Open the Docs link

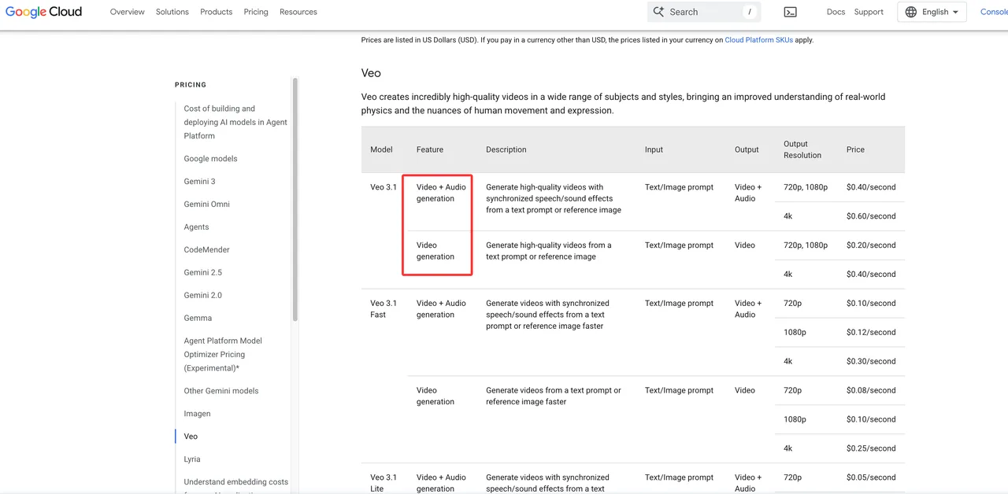click(x=836, y=12)
